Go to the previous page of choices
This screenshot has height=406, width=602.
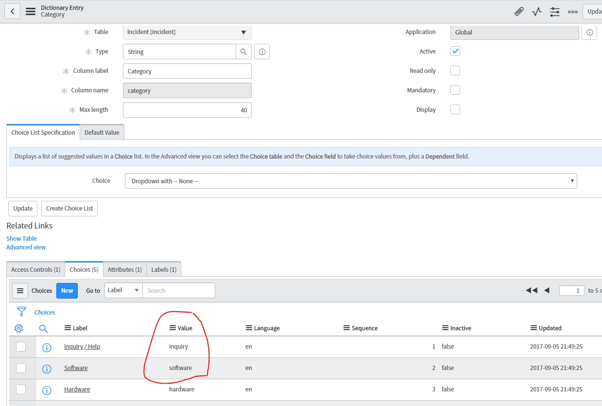tap(547, 290)
